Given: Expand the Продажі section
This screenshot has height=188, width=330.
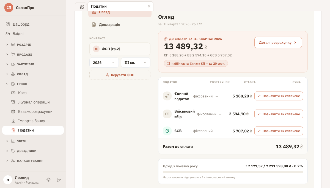Looking at the screenshot, I should (33, 55).
